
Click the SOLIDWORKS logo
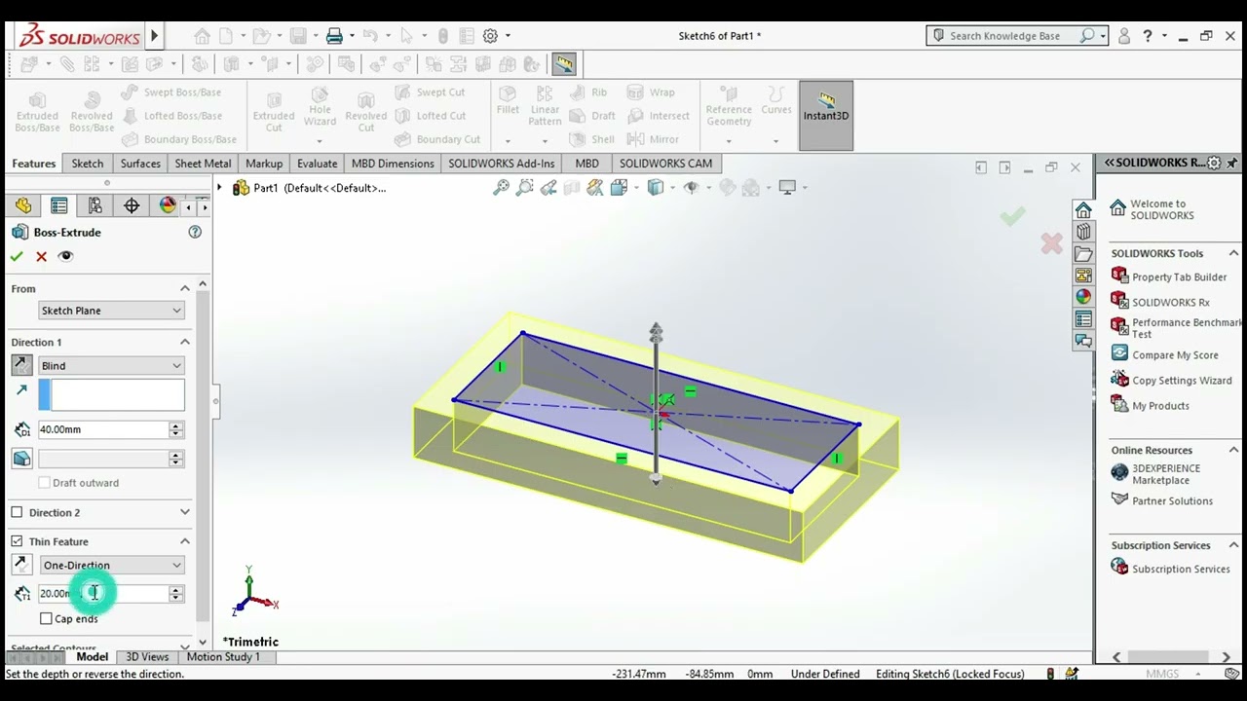tap(80, 36)
